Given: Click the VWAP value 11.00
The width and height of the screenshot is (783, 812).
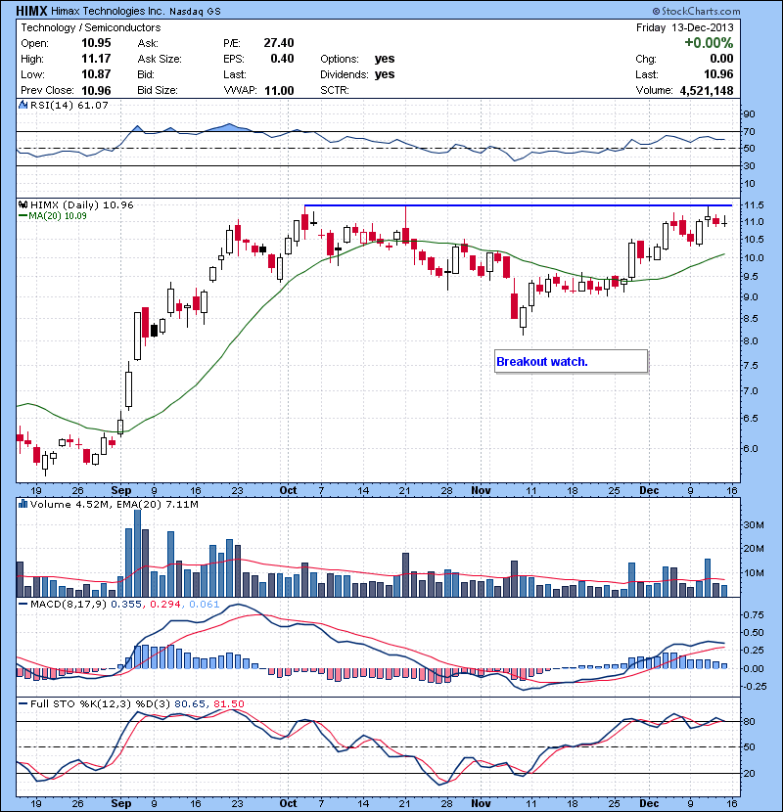Looking at the screenshot, I should click(279, 91).
